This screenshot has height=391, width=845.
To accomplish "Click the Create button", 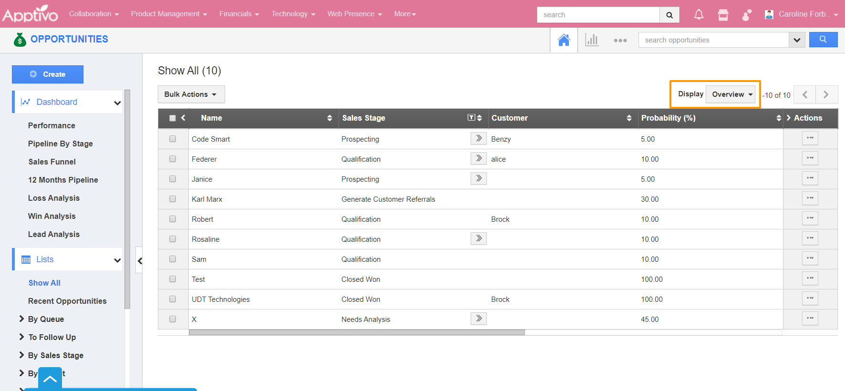I will (48, 74).
